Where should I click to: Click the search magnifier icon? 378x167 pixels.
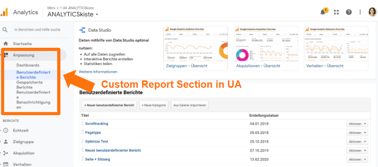[x=5, y=30]
